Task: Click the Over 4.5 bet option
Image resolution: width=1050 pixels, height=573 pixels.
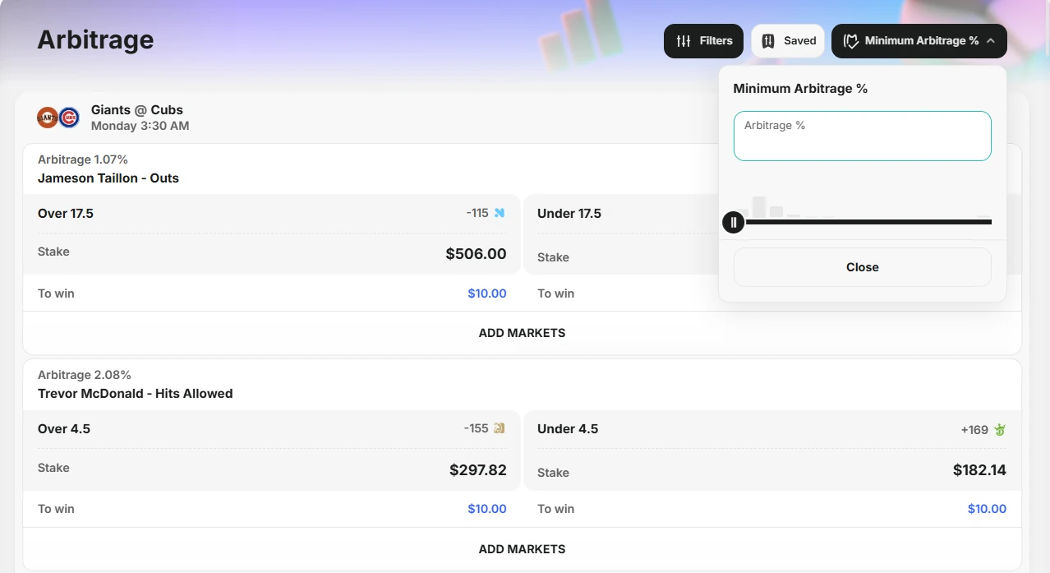Action: 64,428
